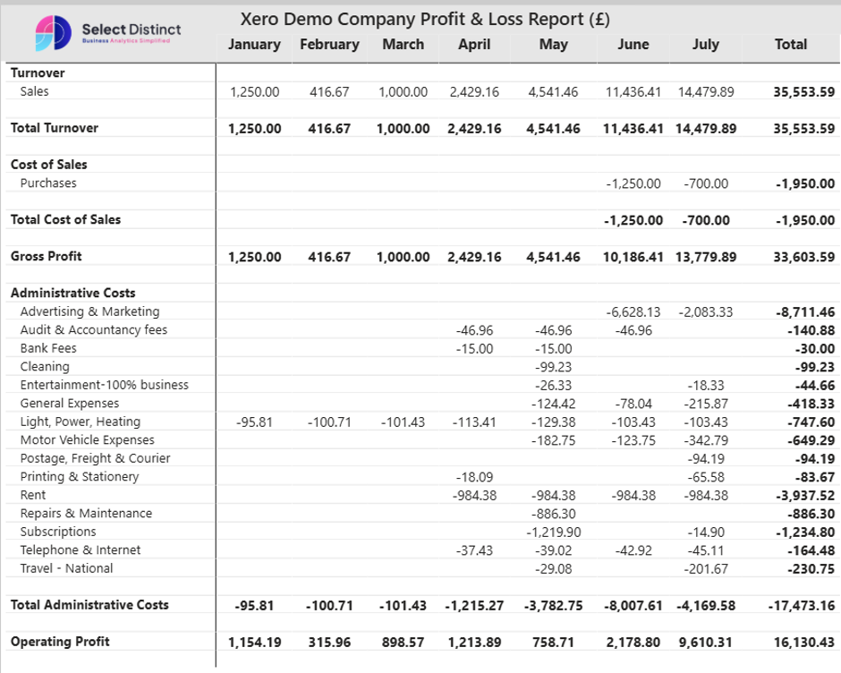Click May Operating Profit 758.71
The width and height of the screenshot is (841, 673).
[x=553, y=643]
